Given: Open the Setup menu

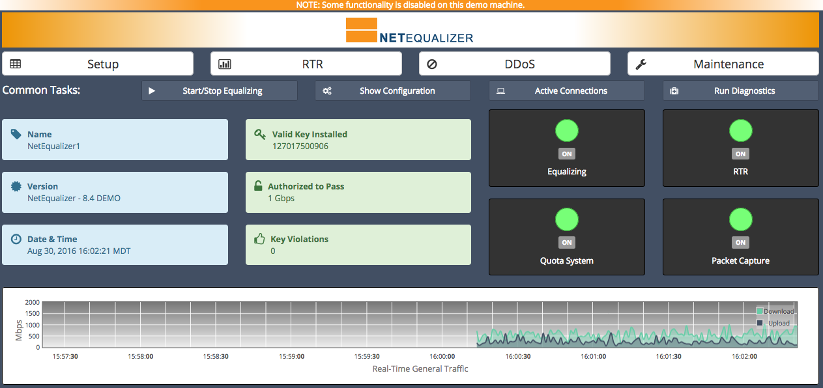Looking at the screenshot, I should 98,64.
